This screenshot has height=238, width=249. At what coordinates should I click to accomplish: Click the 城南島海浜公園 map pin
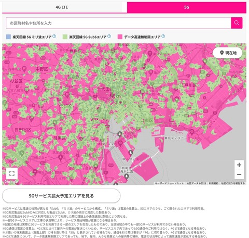[127, 177]
